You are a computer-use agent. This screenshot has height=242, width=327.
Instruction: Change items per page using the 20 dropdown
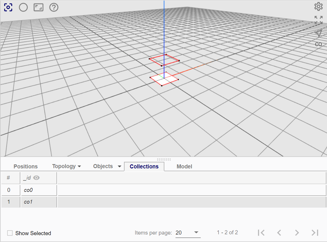(x=188, y=233)
